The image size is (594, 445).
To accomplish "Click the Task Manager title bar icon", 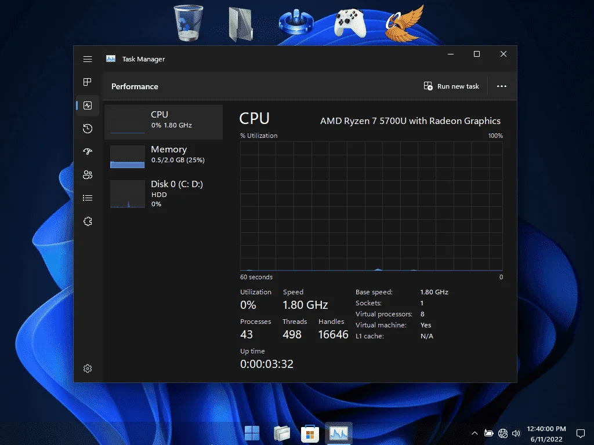I will coord(111,59).
